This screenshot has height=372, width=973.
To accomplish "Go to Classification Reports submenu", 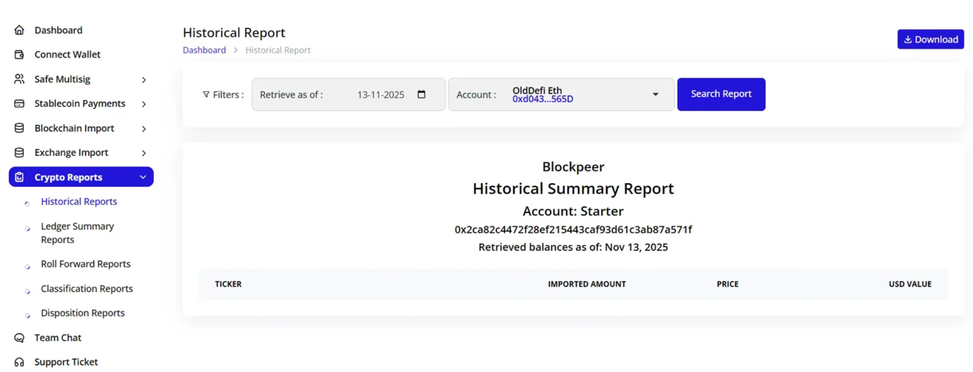I will pyautogui.click(x=86, y=289).
